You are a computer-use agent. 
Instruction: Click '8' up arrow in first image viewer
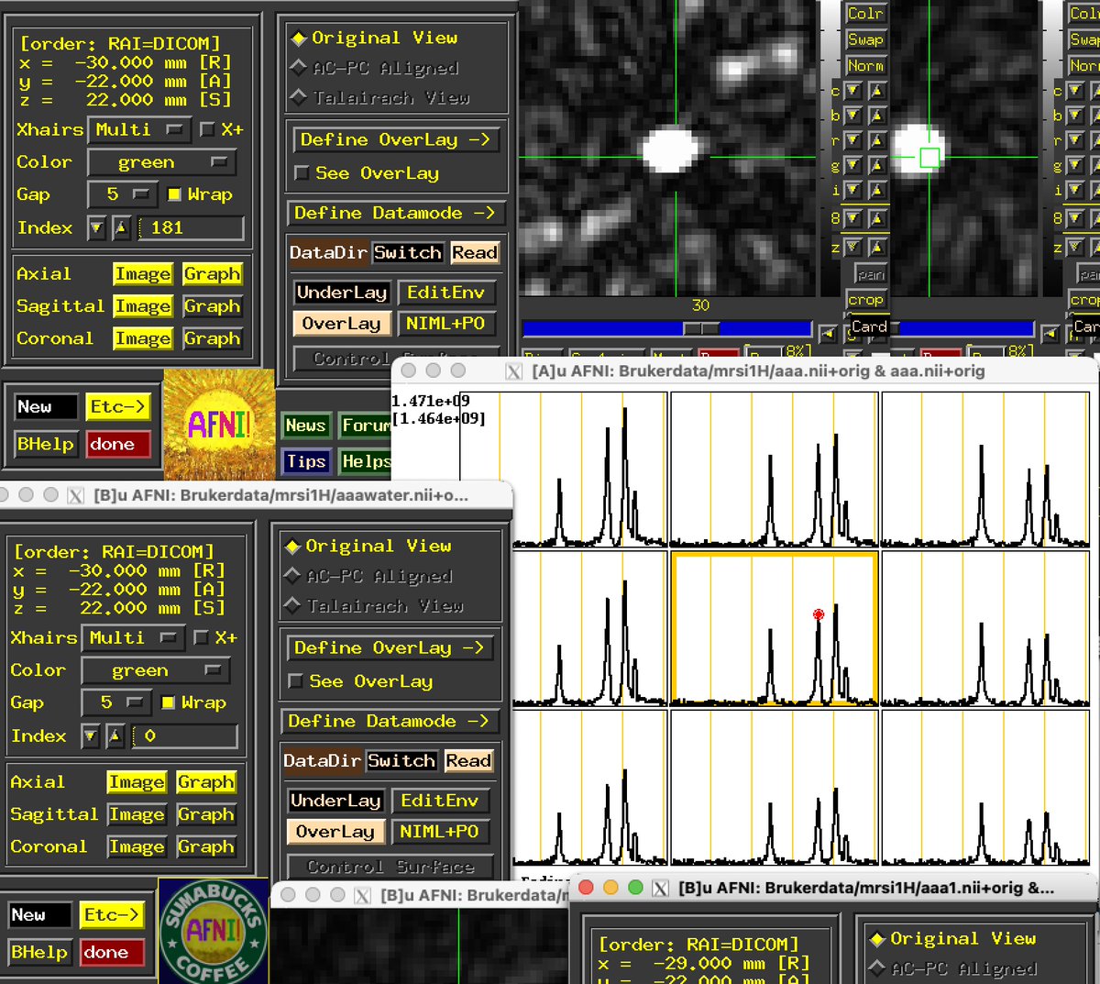(877, 218)
